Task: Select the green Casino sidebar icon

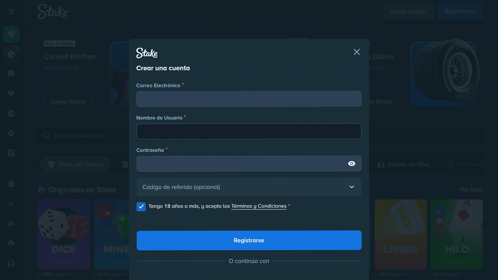Action: 11,34
